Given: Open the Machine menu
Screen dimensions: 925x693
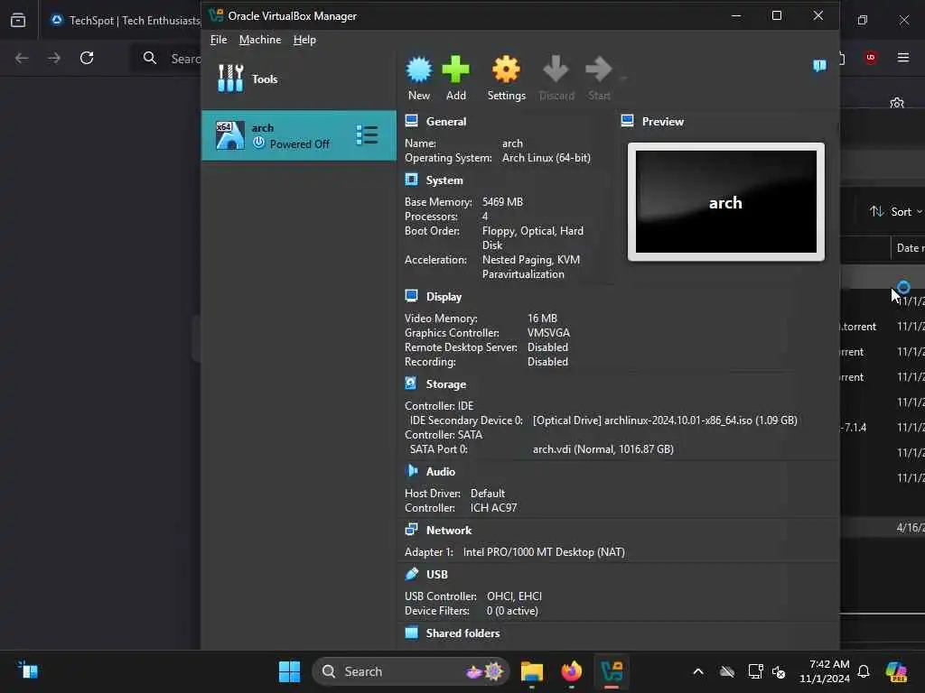Looking at the screenshot, I should tap(260, 40).
